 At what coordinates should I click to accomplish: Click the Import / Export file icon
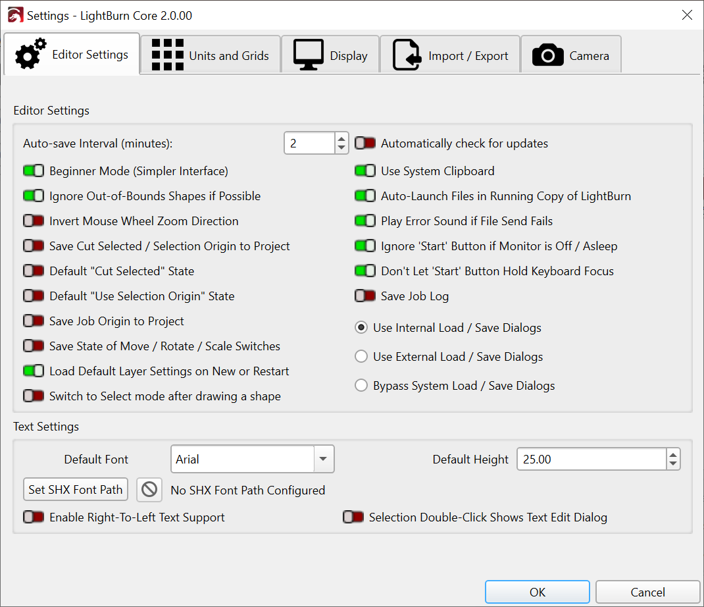pos(407,55)
